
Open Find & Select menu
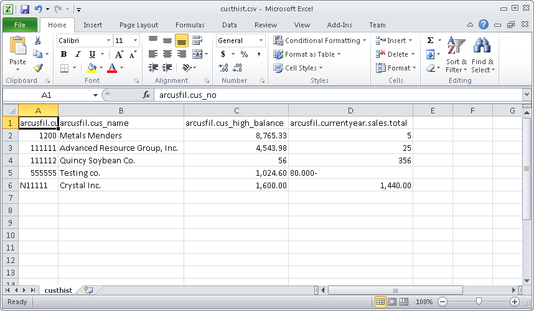click(482, 54)
